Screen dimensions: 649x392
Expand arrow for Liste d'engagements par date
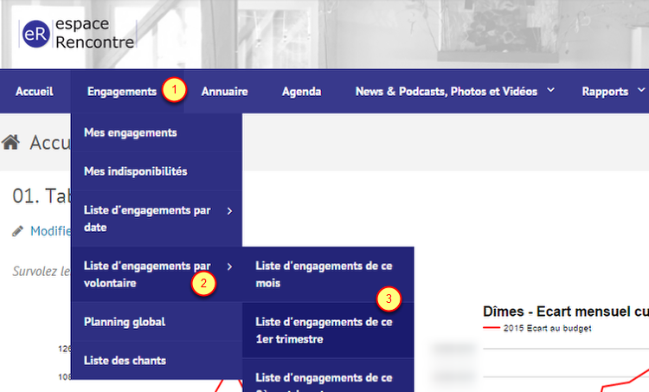coord(229,211)
